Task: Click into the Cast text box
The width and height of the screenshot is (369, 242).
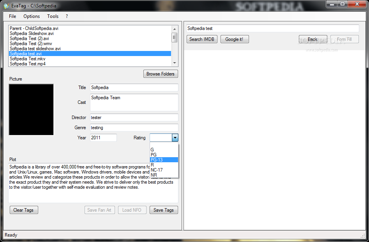Action: (x=134, y=102)
